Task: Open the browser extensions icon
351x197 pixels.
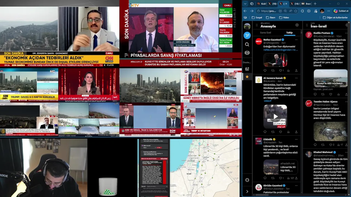Action: pos(302,11)
